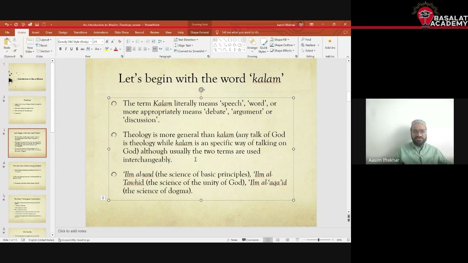Expand the Shape Effects dropdown
The width and height of the screenshot is (468, 263).
click(282, 51)
